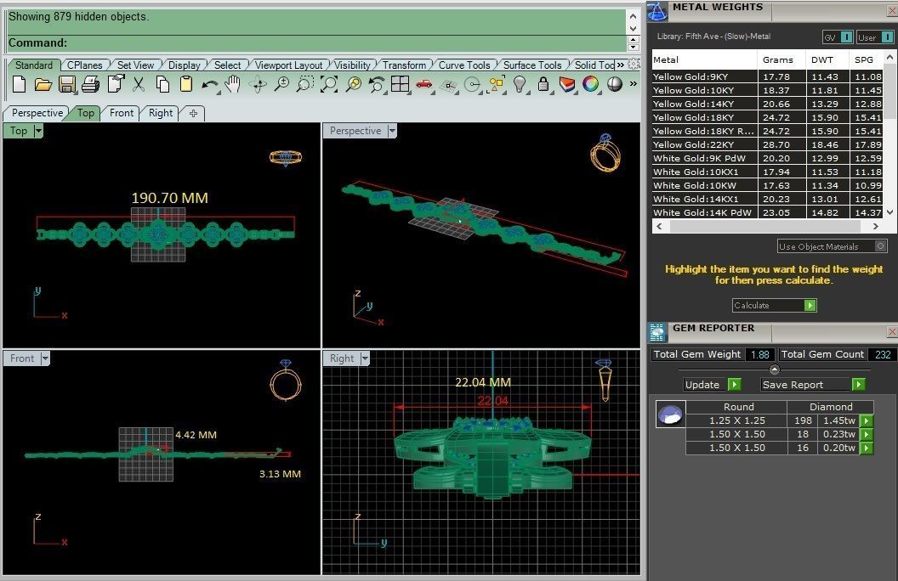Open the Right viewport title dropdown arrow
The height and width of the screenshot is (581, 898).
(x=365, y=358)
